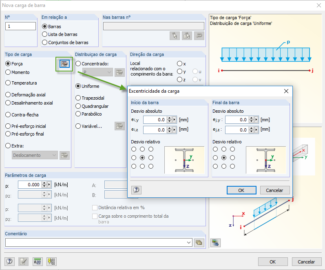Screen dimensions: 325x270
Task: Click the ej,y absolute offset field
Action: click(x=237, y=120)
